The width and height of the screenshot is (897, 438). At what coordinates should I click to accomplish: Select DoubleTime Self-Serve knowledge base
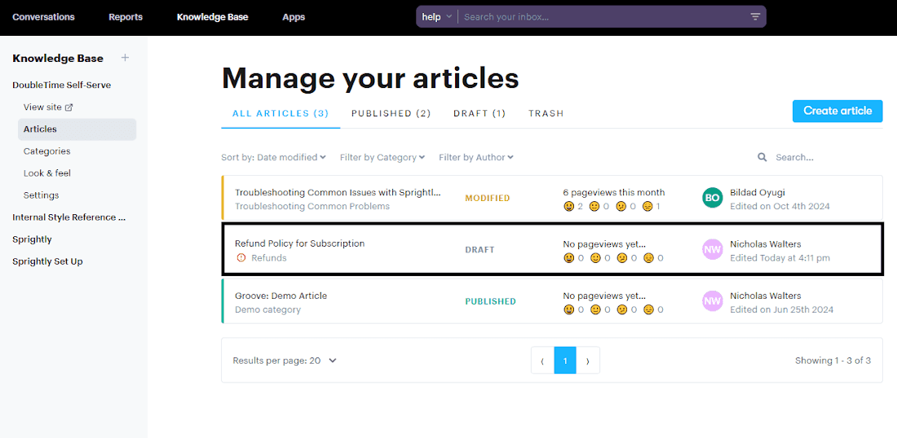click(x=62, y=85)
